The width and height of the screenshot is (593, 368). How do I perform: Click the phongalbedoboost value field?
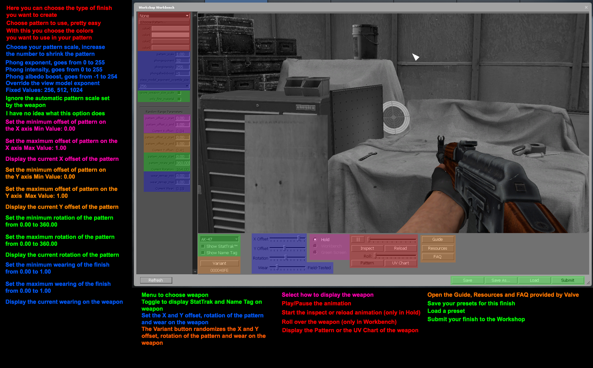(x=183, y=74)
